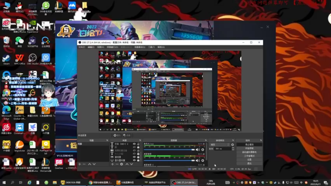Open microphone audio settings gear
This screenshot has height=186, width=331.
tap(203, 150)
